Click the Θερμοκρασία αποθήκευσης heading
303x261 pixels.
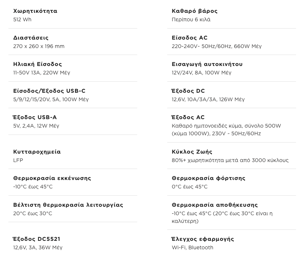click(215, 205)
